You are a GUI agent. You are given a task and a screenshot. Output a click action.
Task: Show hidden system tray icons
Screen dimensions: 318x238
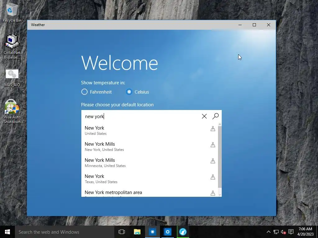click(x=268, y=232)
